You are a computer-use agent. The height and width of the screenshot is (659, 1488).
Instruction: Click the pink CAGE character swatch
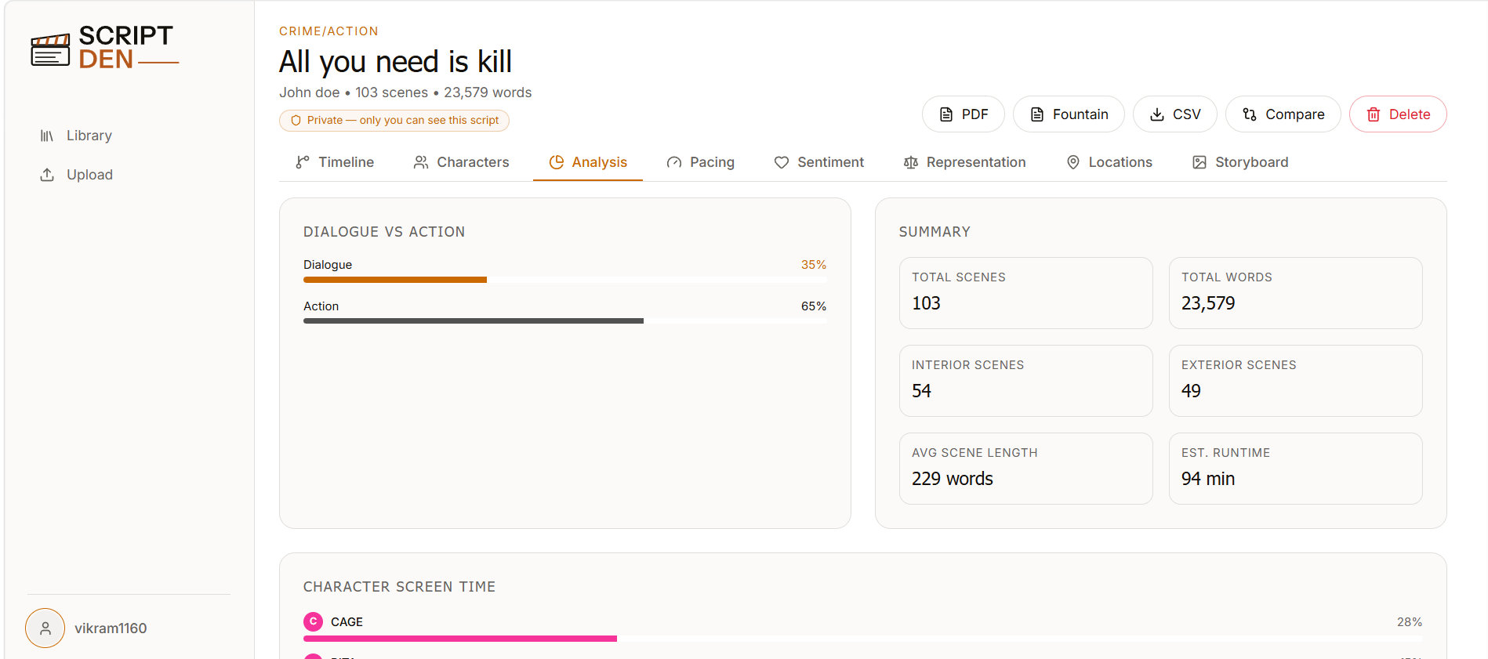point(313,621)
